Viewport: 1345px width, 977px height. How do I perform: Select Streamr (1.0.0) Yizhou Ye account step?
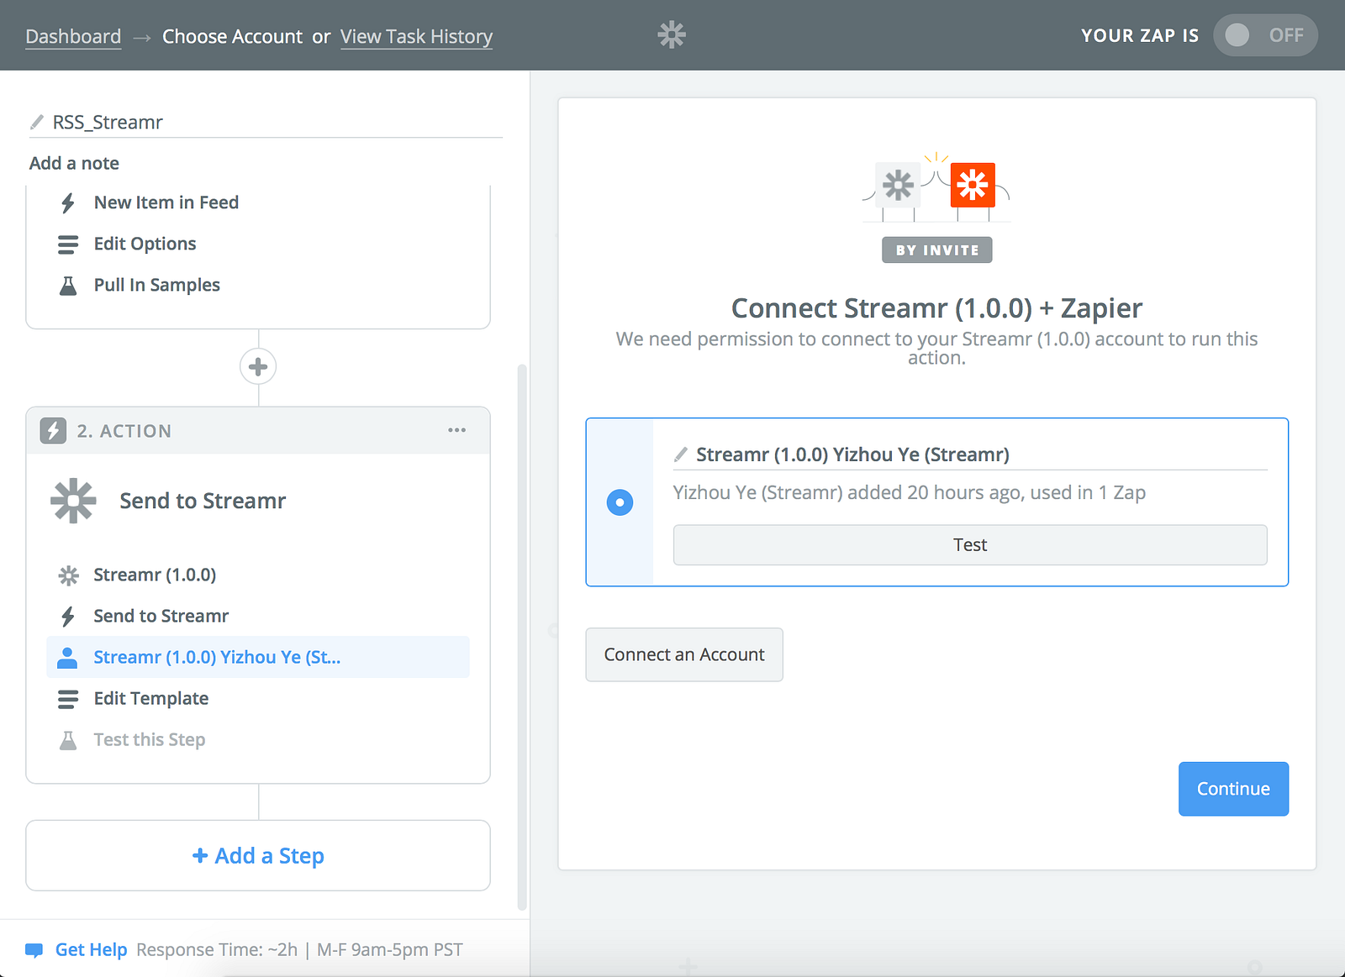coord(258,657)
